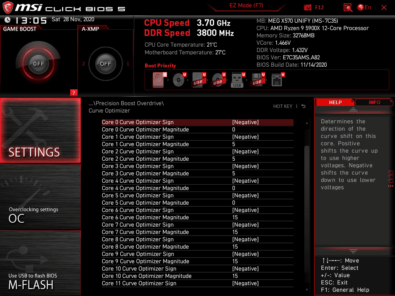The image size is (395, 296).
Task: Go back with the return arrow icon
Action: (x=304, y=106)
